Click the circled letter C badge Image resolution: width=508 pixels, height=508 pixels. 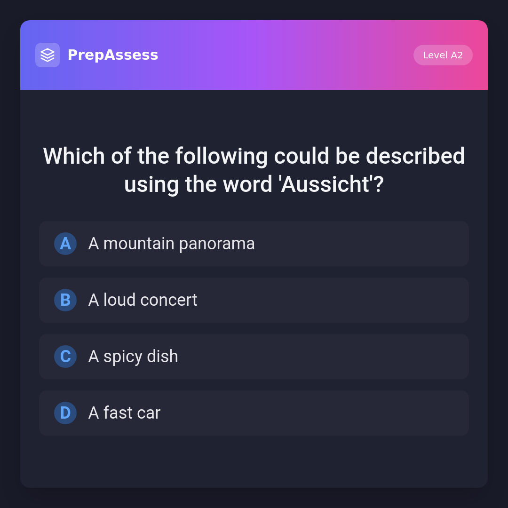65,357
